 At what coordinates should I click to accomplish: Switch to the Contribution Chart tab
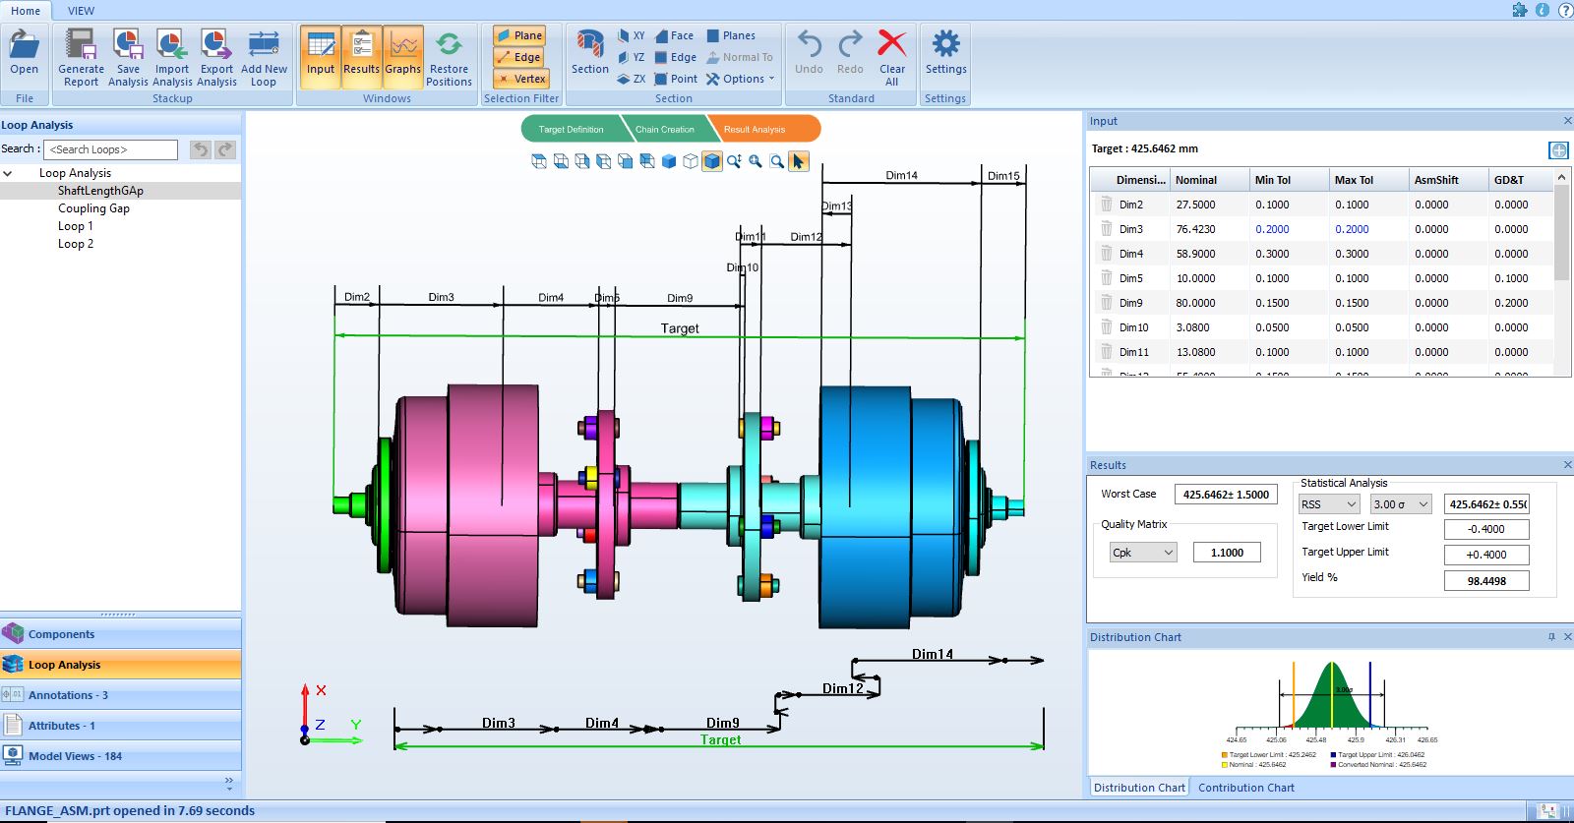[1245, 788]
